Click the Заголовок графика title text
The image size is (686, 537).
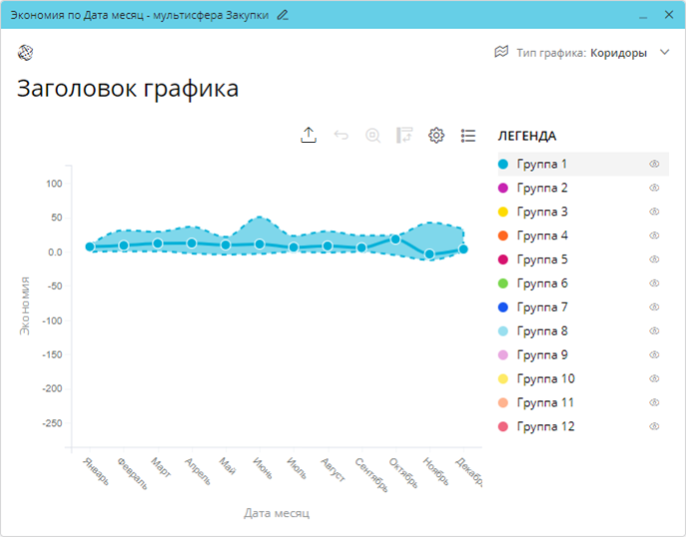point(128,89)
